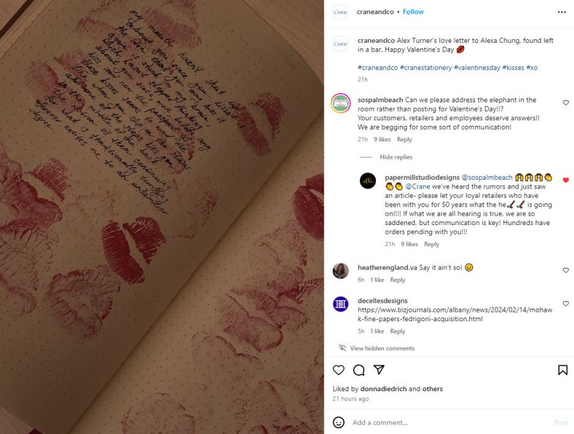Like the post with heart icon
The image size is (574, 434).
[x=339, y=370]
